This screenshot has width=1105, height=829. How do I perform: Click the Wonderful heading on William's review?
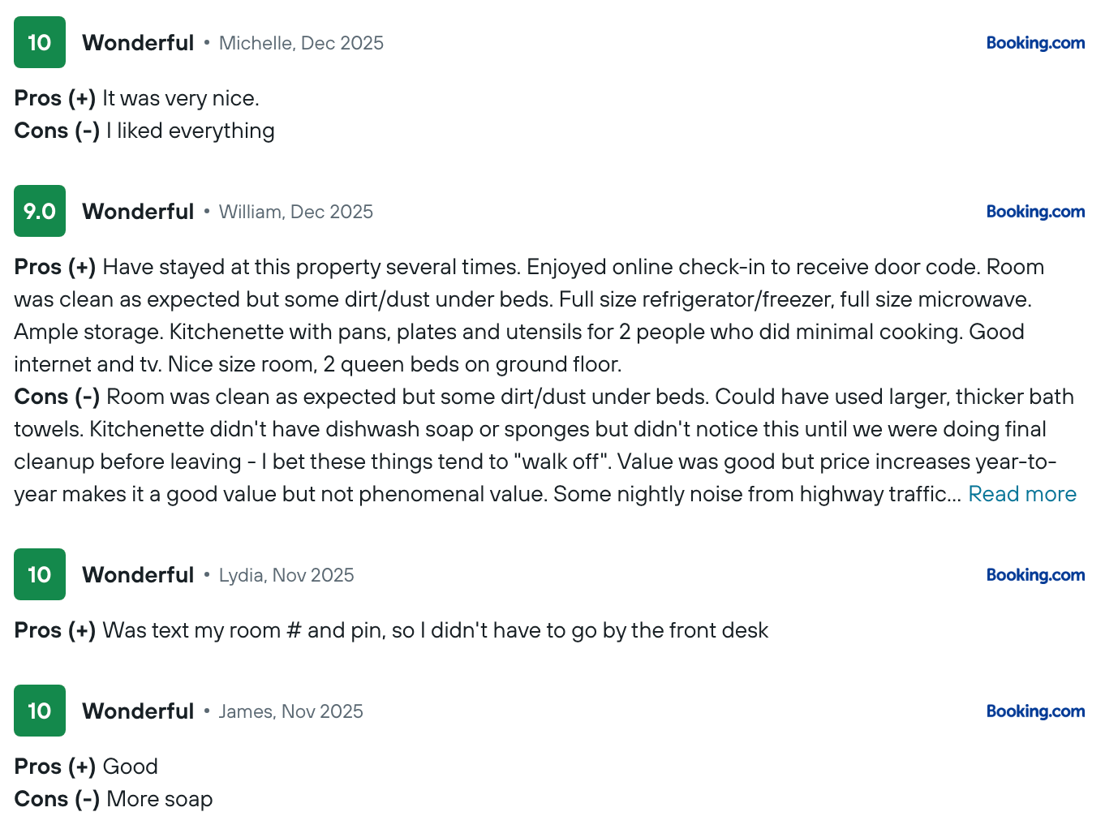coord(138,212)
